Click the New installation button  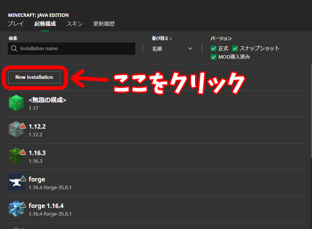34,77
